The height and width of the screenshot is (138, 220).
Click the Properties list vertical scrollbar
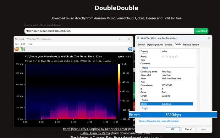coord(198,66)
